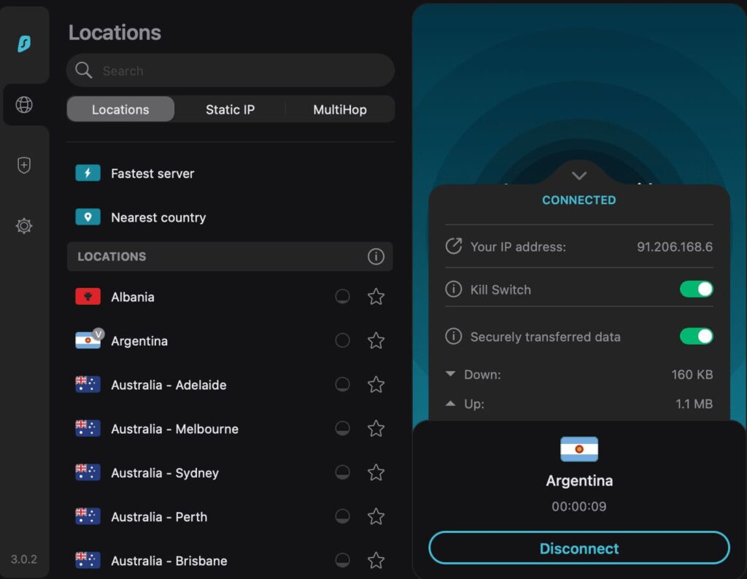Click the Albania flag icon
The height and width of the screenshot is (579, 747).
click(88, 297)
